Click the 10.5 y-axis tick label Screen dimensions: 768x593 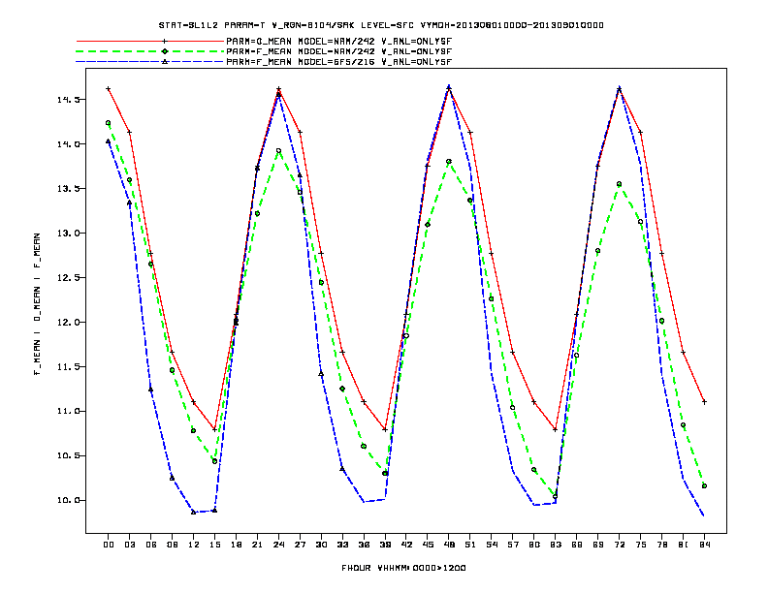(x=68, y=456)
